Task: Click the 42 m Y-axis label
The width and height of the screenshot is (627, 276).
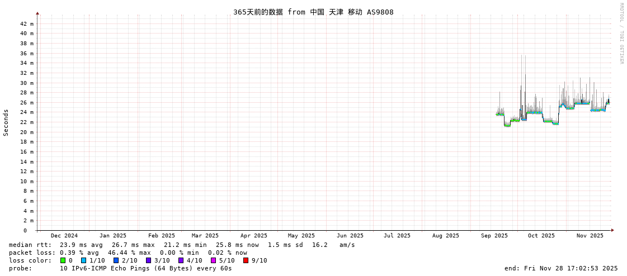Action: [27, 23]
